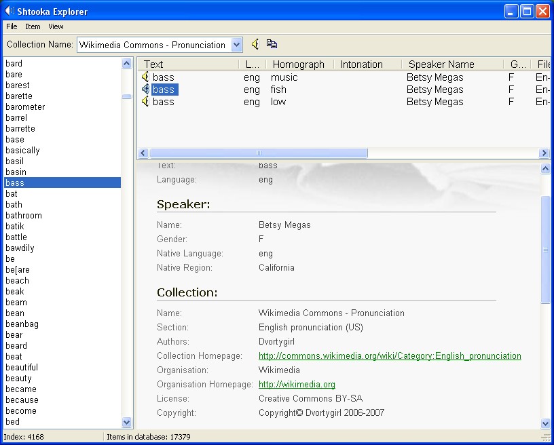Select the 'fish' homograph cell

tap(278, 90)
